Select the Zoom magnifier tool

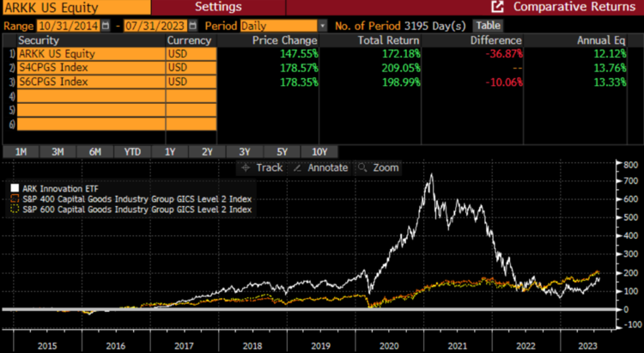click(363, 167)
